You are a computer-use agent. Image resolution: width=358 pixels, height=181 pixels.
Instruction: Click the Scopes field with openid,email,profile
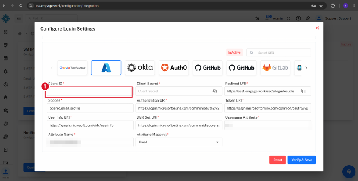point(90,108)
